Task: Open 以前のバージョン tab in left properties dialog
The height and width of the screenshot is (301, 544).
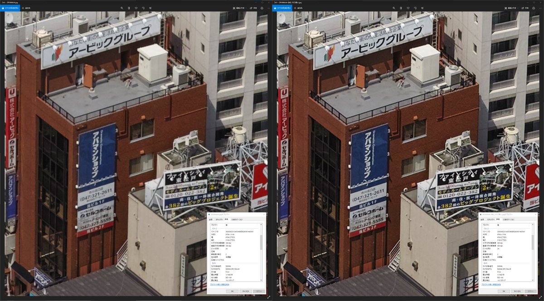Action: [x=236, y=219]
